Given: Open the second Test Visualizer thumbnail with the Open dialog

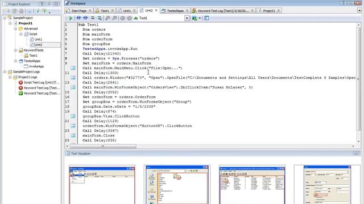Looking at the screenshot, I should (177, 185).
